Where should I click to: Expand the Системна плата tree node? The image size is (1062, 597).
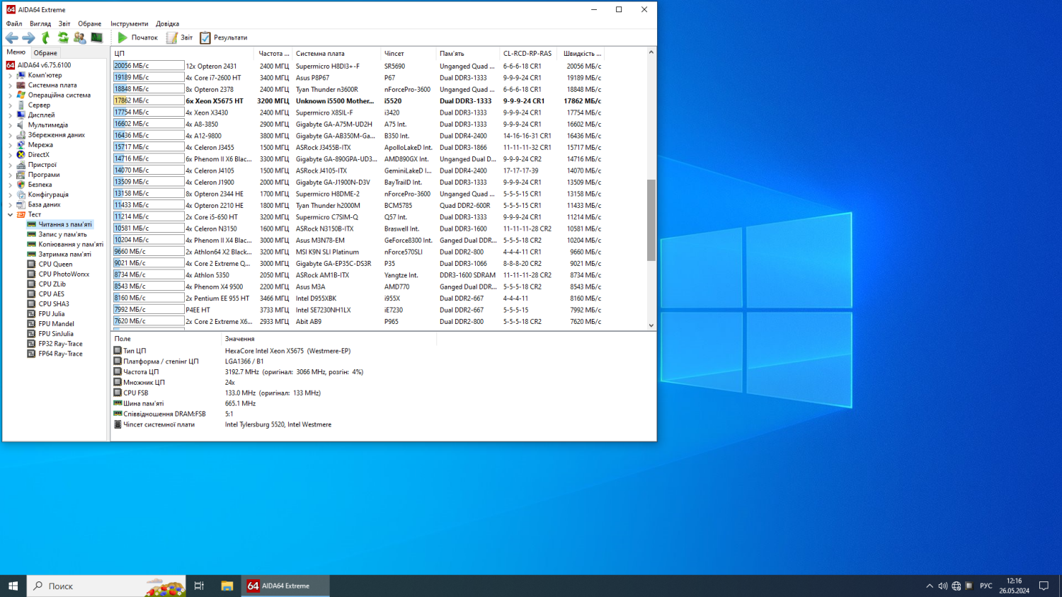point(10,85)
